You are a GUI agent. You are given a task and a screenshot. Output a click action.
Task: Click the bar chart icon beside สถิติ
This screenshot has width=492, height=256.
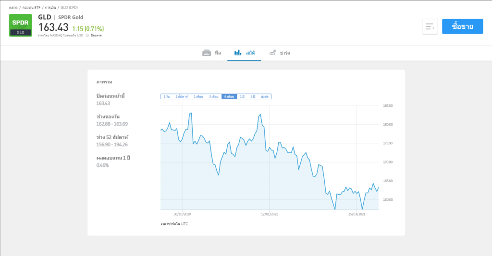pyautogui.click(x=238, y=53)
